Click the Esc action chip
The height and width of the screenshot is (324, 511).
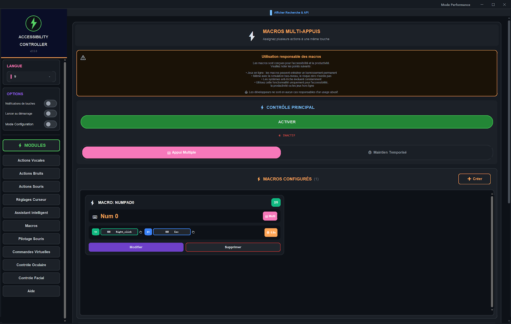click(172, 232)
